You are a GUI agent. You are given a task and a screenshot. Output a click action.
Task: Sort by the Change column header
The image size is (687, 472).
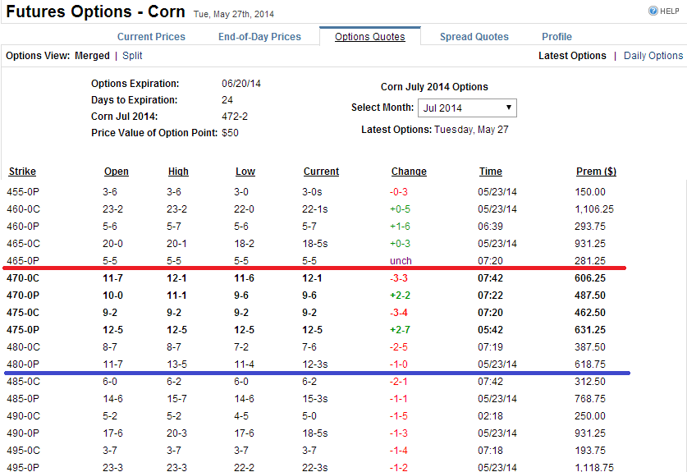click(409, 172)
